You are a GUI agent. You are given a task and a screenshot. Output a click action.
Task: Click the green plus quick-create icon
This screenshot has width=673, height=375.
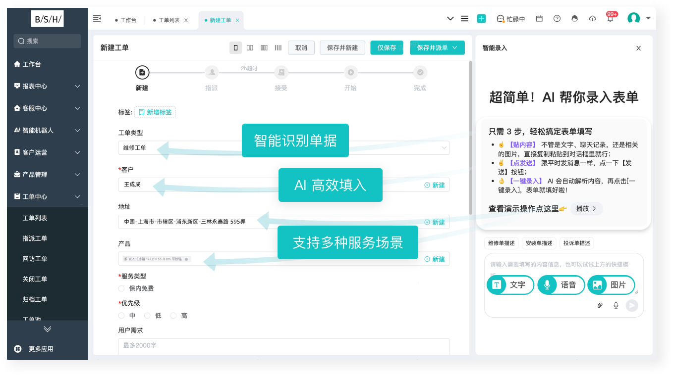click(481, 19)
